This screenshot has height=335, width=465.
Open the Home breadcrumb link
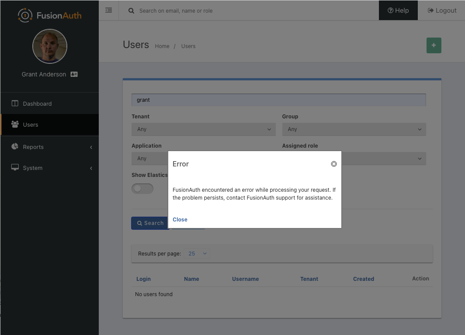(162, 46)
